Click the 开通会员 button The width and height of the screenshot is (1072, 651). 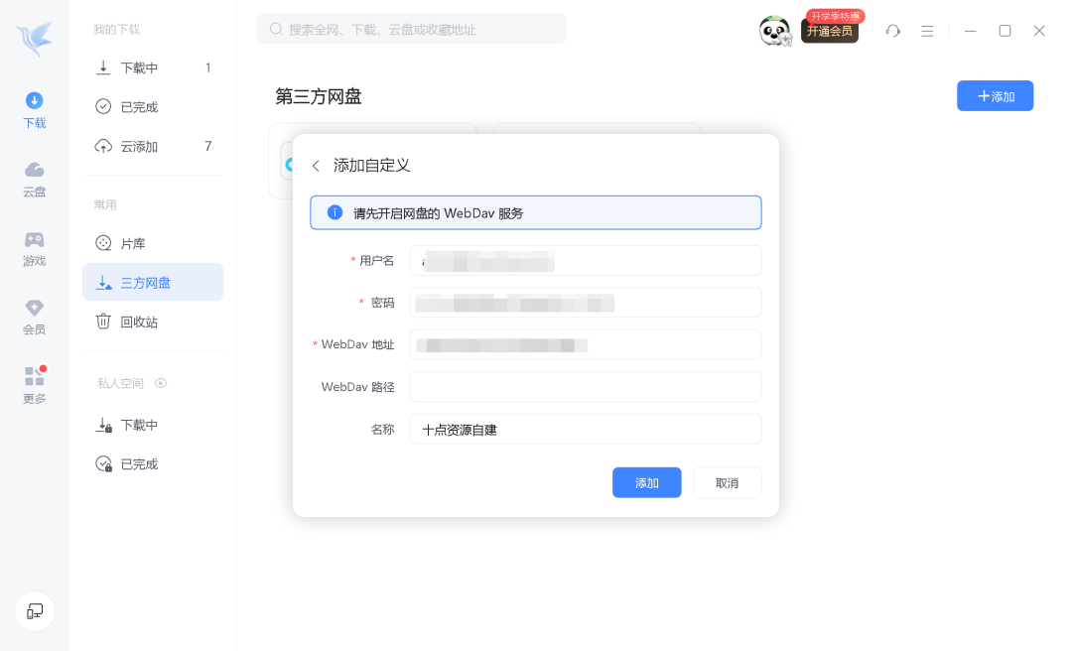coord(829,32)
